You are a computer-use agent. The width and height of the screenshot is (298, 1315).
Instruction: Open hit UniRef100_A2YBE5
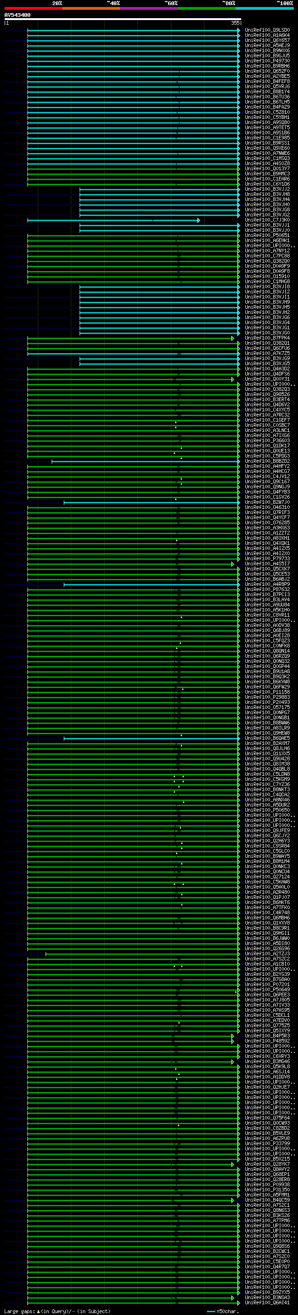pos(267,76)
